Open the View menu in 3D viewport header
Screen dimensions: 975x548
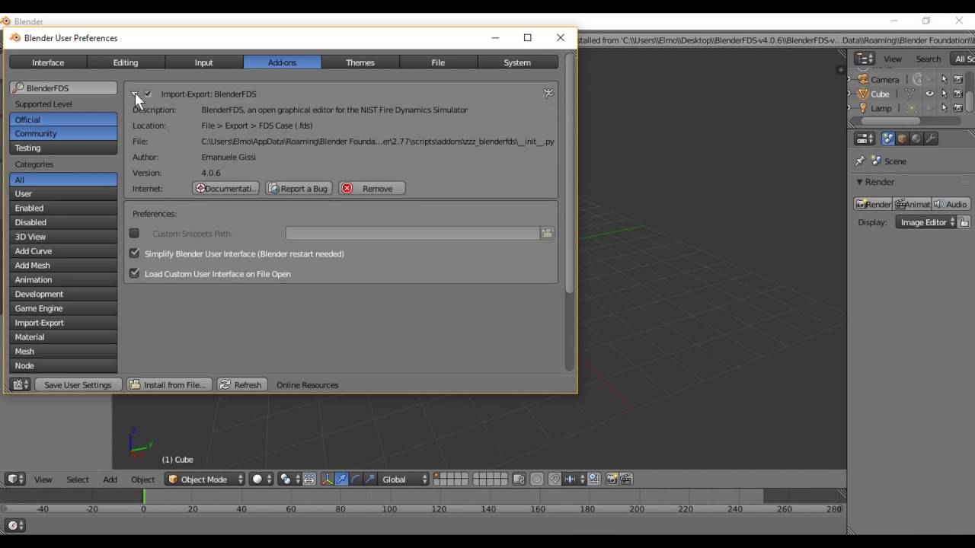(43, 479)
